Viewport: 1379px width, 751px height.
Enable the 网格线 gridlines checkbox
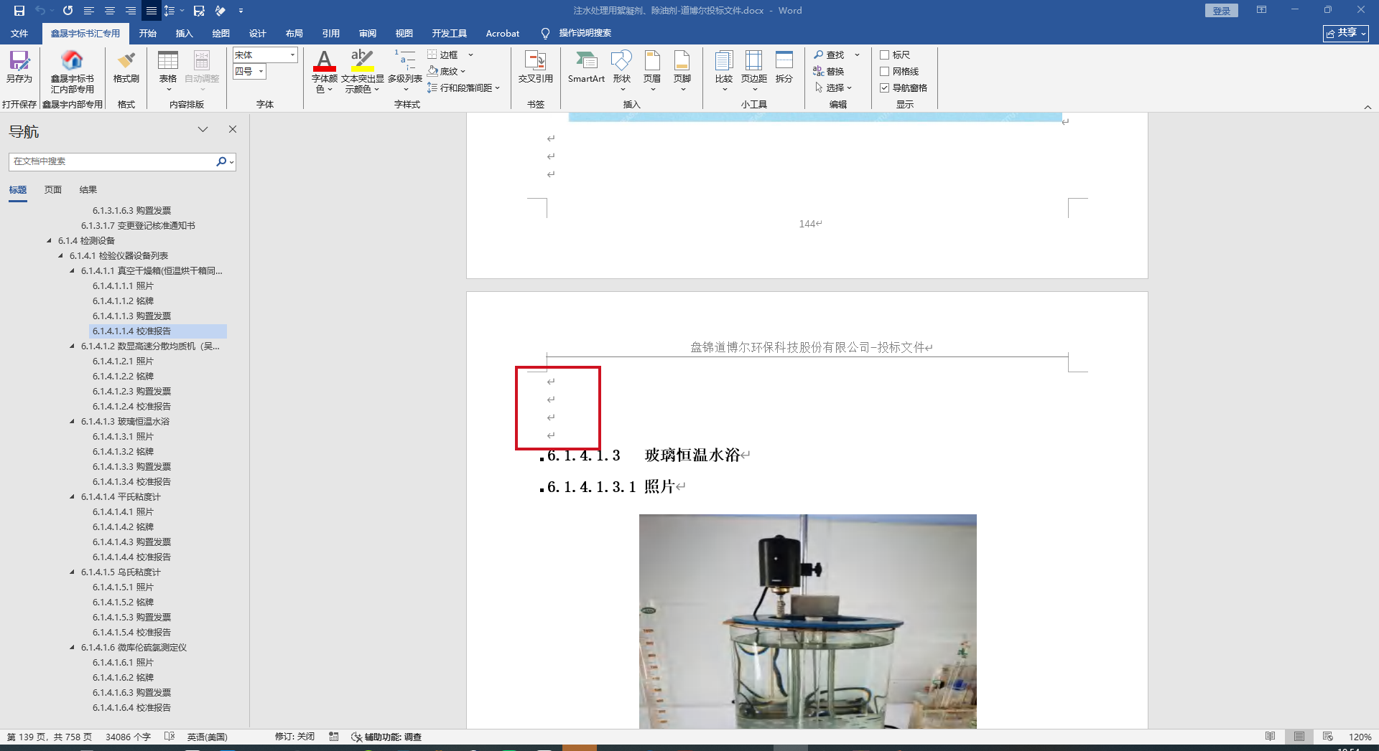coord(885,71)
